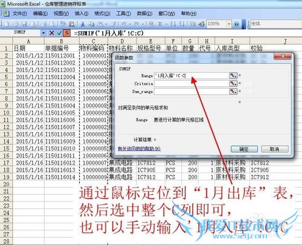
Task: Open the 文件(F) menu
Action: [20, 13]
